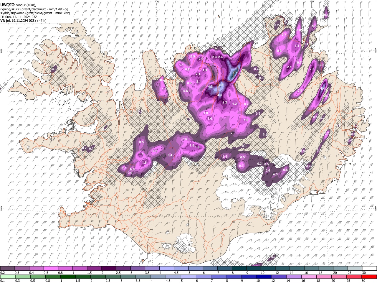Click the 0.1 label on lower legend
The width and height of the screenshot is (377, 283).
point(2,281)
